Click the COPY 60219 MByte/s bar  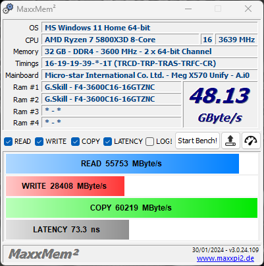tap(132, 208)
